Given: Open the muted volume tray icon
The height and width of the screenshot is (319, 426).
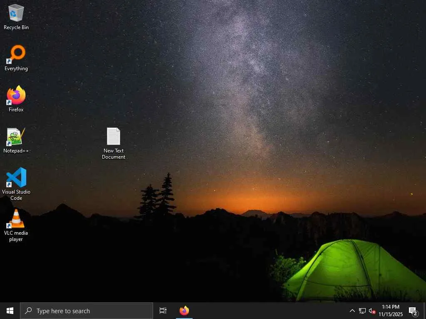Looking at the screenshot, I should click(372, 311).
